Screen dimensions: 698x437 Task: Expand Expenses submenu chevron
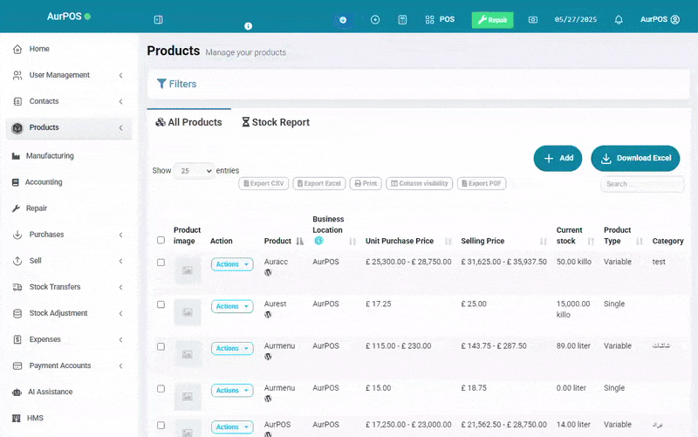coord(120,340)
